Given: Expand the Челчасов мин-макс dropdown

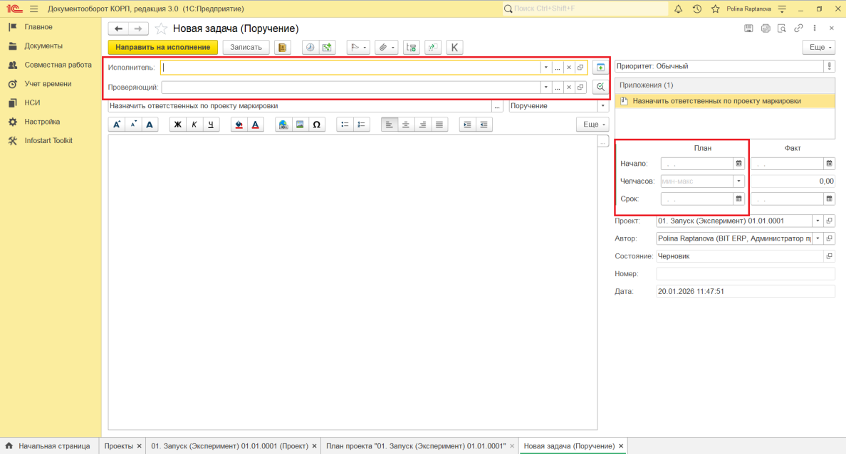Looking at the screenshot, I should pyautogui.click(x=738, y=181).
